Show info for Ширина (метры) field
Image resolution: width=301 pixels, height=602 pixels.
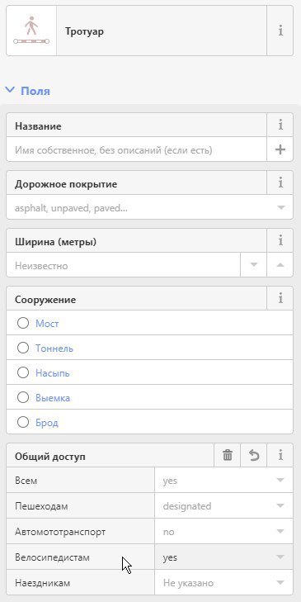click(x=280, y=241)
